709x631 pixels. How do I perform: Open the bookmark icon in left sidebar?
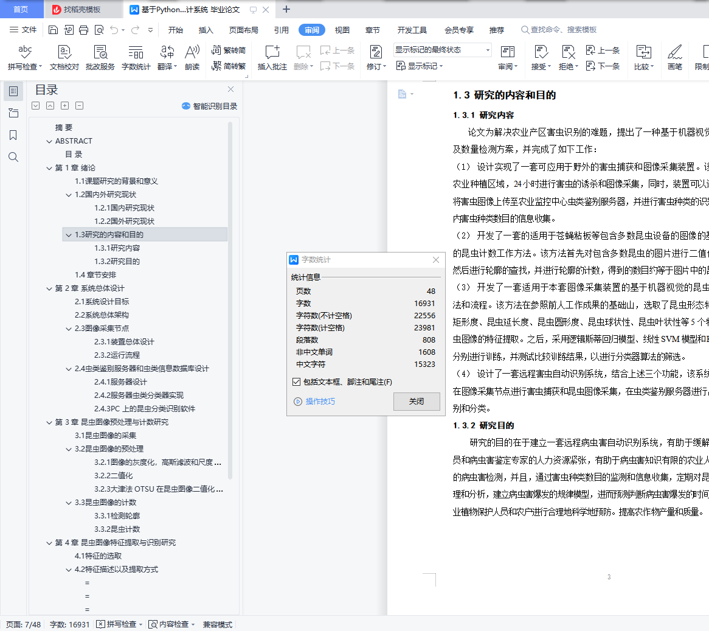point(13,135)
